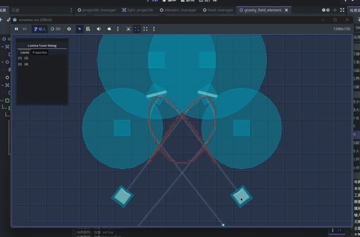
Task: Load level [4] in debug panel
Action: 26,64
